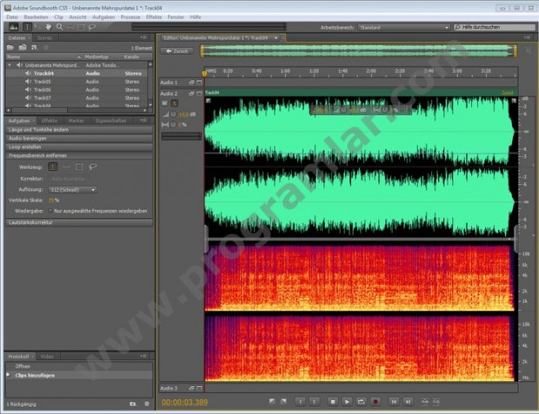Select the Lasso tool in top toolbar
Screen dimensions: 539x414
(92, 27)
